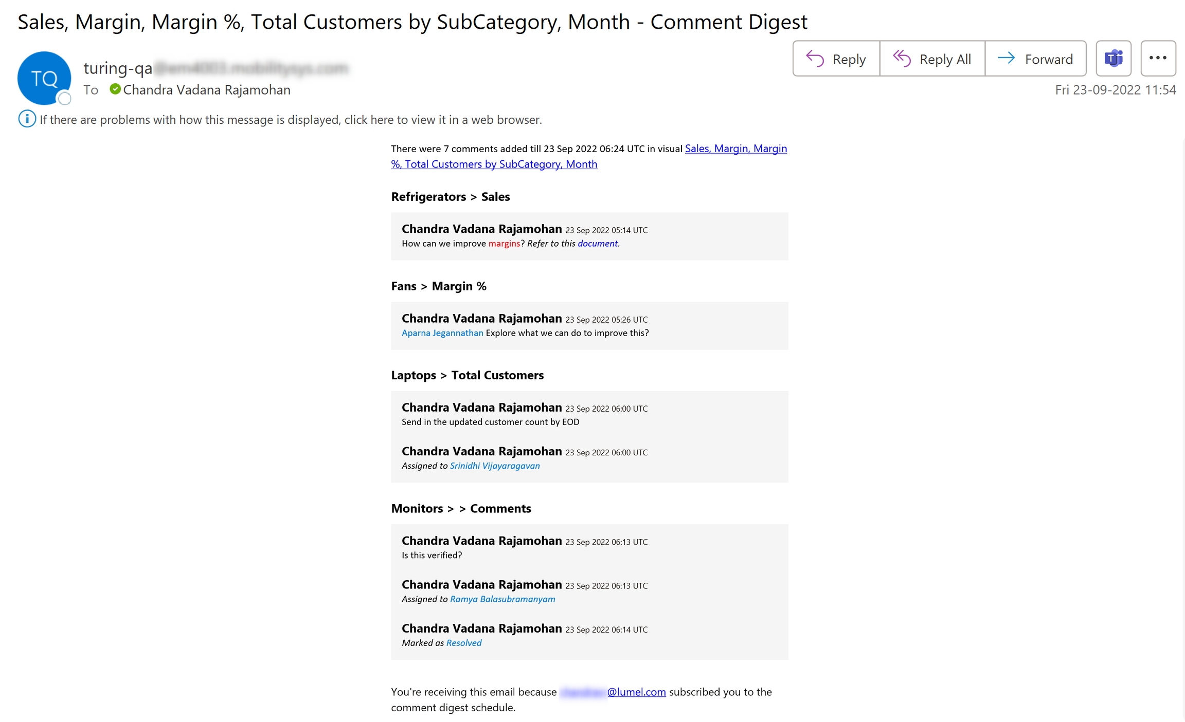Click the Resolved status link
Viewport: 1185px width, 722px height.
click(x=463, y=643)
